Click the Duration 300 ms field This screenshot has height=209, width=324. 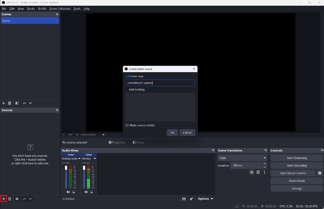[x=246, y=166]
